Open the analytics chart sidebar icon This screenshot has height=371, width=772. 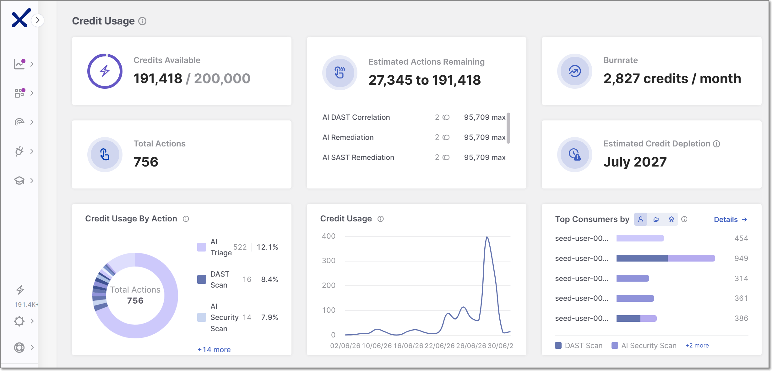pyautogui.click(x=19, y=64)
